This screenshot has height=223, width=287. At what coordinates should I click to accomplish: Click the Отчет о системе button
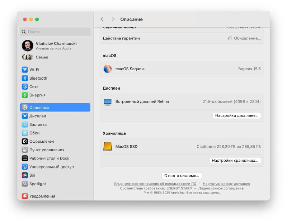[x=182, y=176]
